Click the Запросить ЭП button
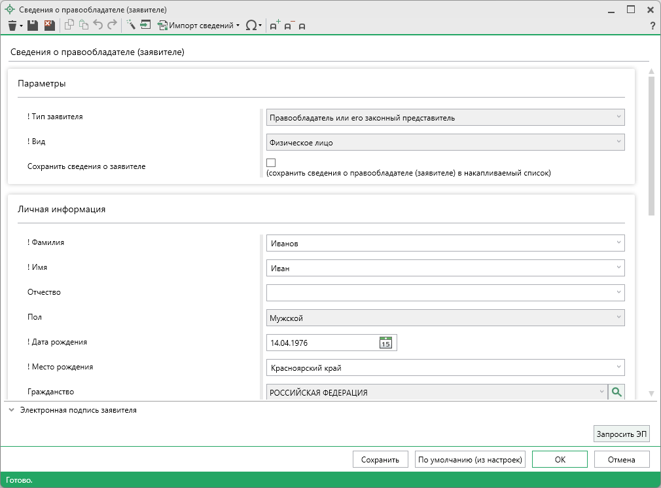661x488 pixels. pos(621,434)
